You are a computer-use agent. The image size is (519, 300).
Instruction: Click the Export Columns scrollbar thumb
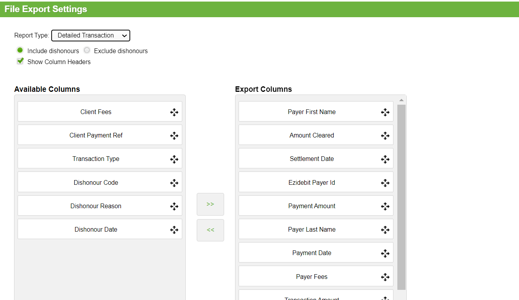point(401,197)
